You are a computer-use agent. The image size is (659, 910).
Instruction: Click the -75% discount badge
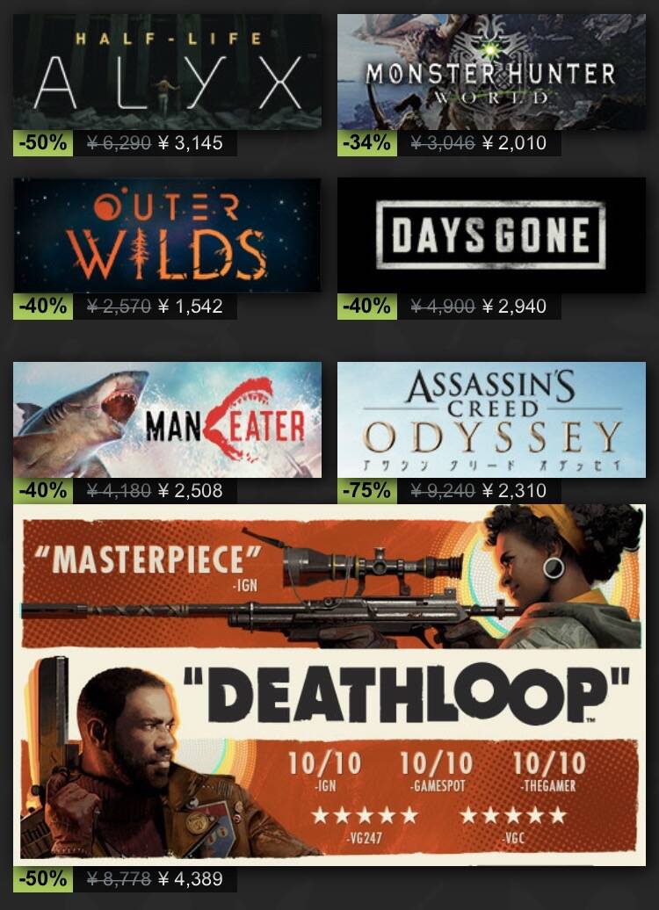[x=367, y=491]
